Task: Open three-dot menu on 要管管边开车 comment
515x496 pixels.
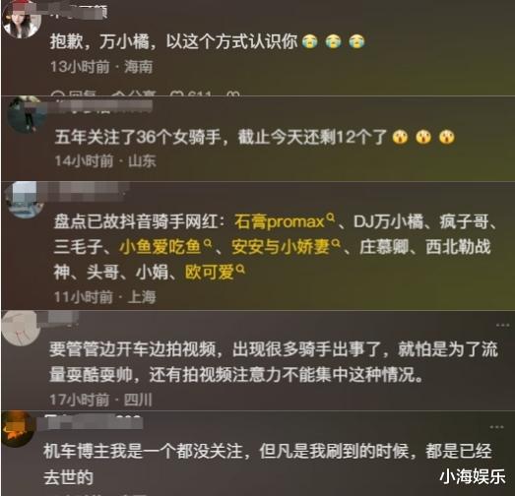Action: point(502,325)
